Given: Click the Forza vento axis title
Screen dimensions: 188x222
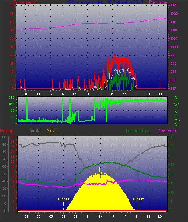Looking at the screenshot, I should pos(26,2).
